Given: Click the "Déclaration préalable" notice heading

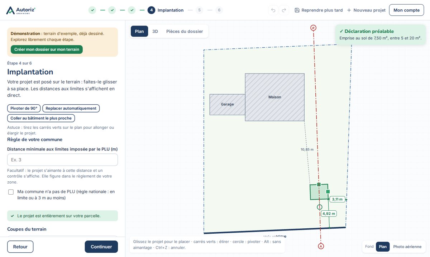Looking at the screenshot, I should [367, 31].
